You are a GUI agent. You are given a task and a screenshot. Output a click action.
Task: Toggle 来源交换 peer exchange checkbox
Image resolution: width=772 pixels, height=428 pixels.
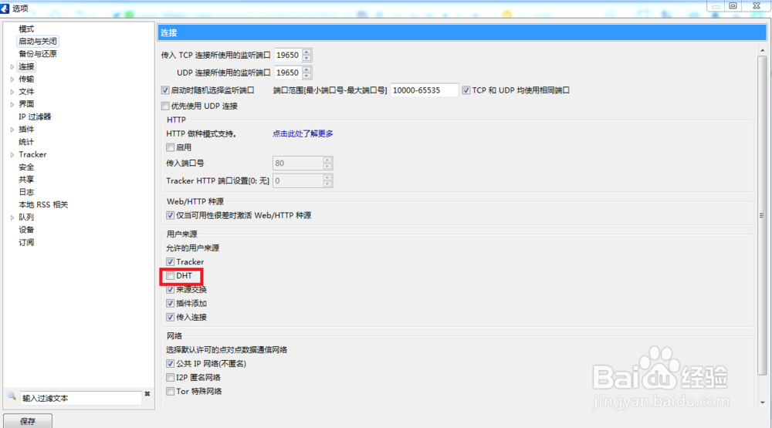point(171,290)
